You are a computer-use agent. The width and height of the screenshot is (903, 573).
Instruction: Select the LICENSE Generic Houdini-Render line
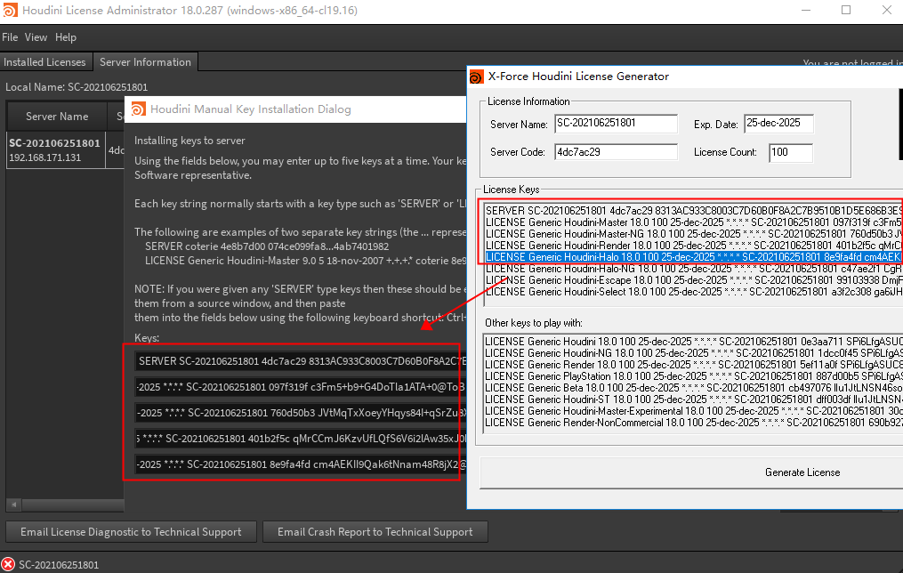(x=693, y=246)
